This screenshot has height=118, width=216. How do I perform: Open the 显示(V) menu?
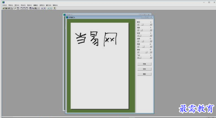(17, 5)
